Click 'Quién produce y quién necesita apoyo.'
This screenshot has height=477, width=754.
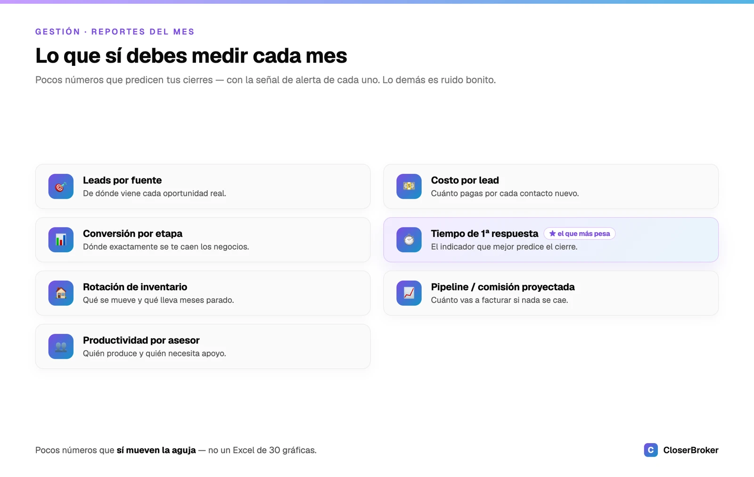(155, 354)
